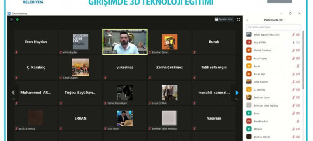Click Eren Haydan's muted microphone icon in the list
The width and height of the screenshot is (313, 141).
tap(298, 121)
